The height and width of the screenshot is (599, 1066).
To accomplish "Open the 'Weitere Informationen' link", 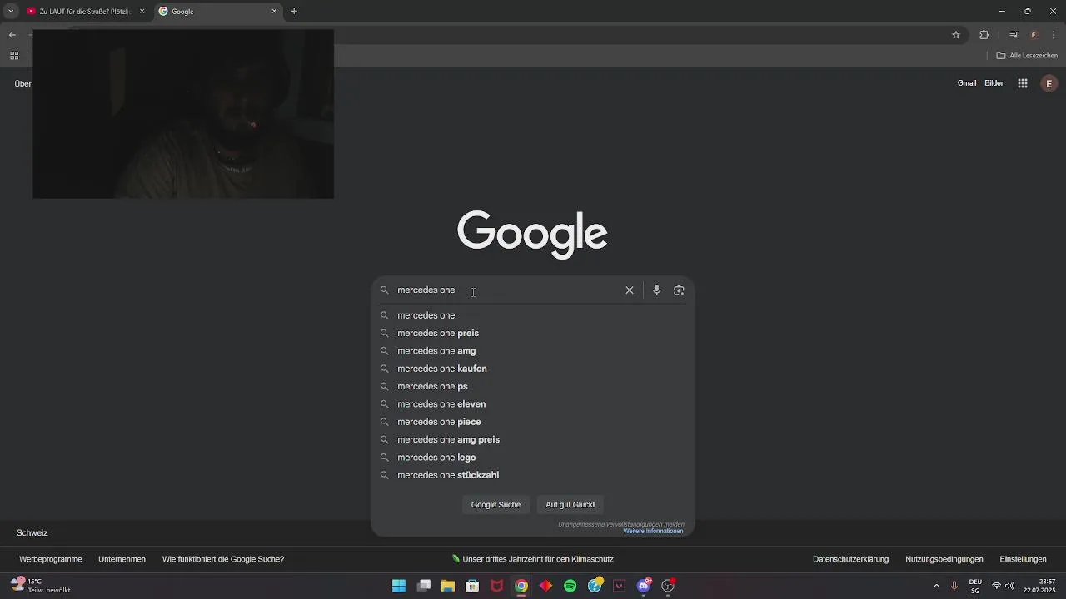I will pos(653,531).
